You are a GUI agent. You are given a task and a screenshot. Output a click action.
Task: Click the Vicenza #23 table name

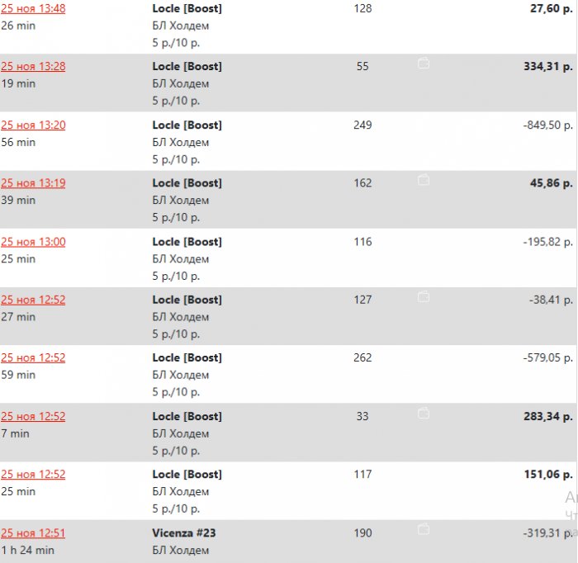[184, 532]
